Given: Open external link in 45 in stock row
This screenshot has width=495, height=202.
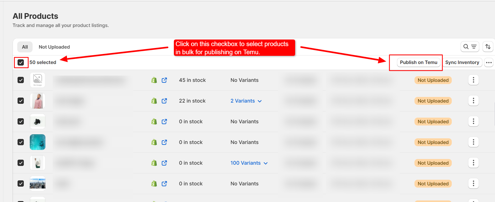Looking at the screenshot, I should pos(164,80).
